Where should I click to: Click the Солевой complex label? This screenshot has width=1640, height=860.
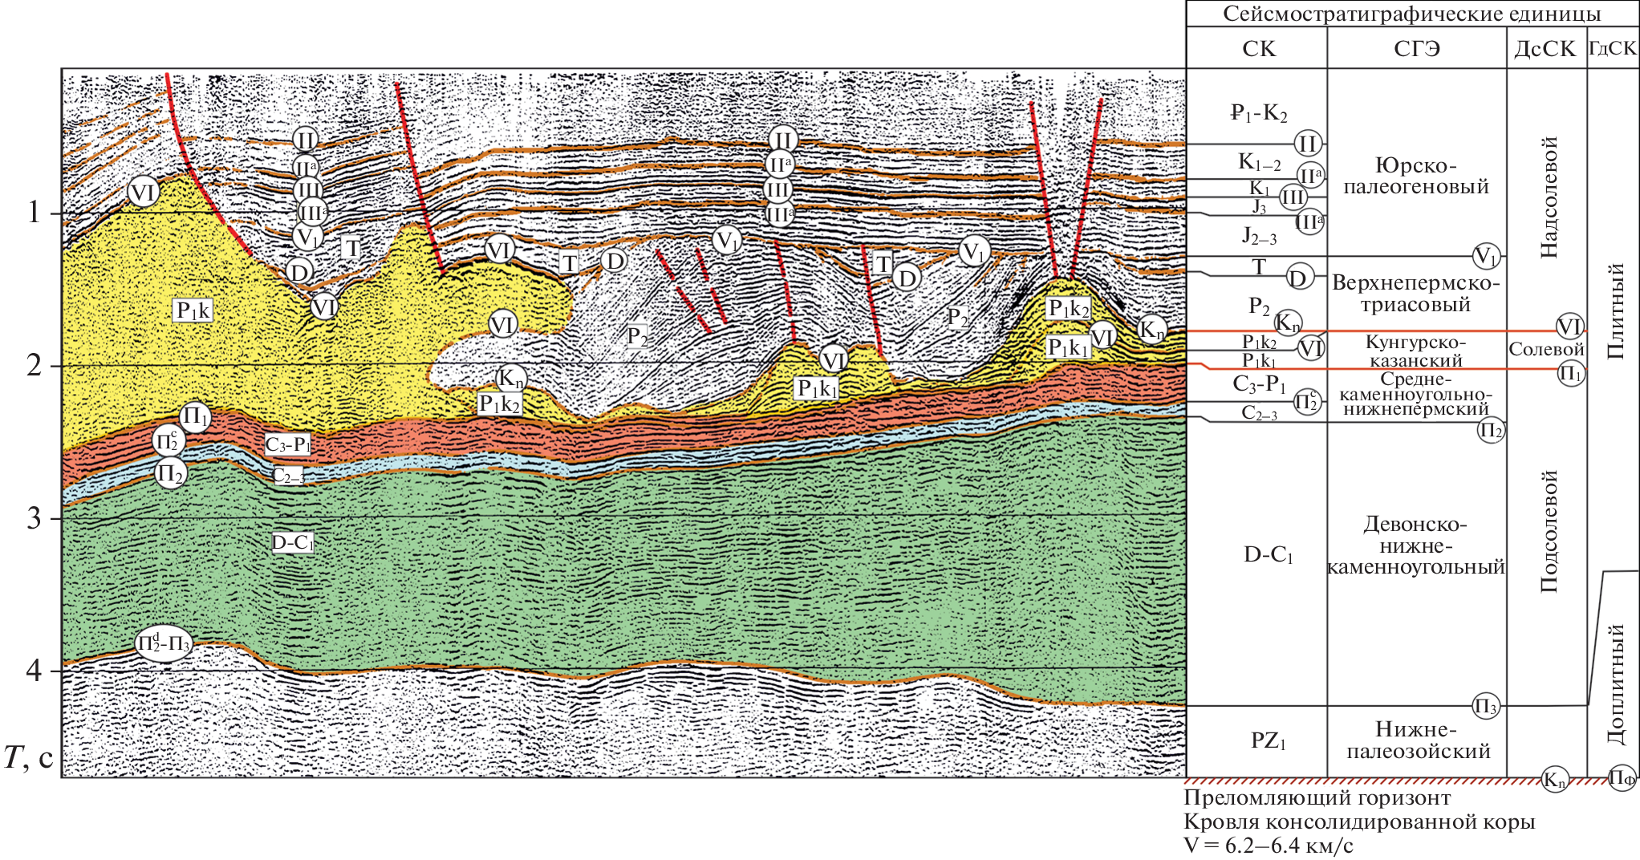[1545, 349]
